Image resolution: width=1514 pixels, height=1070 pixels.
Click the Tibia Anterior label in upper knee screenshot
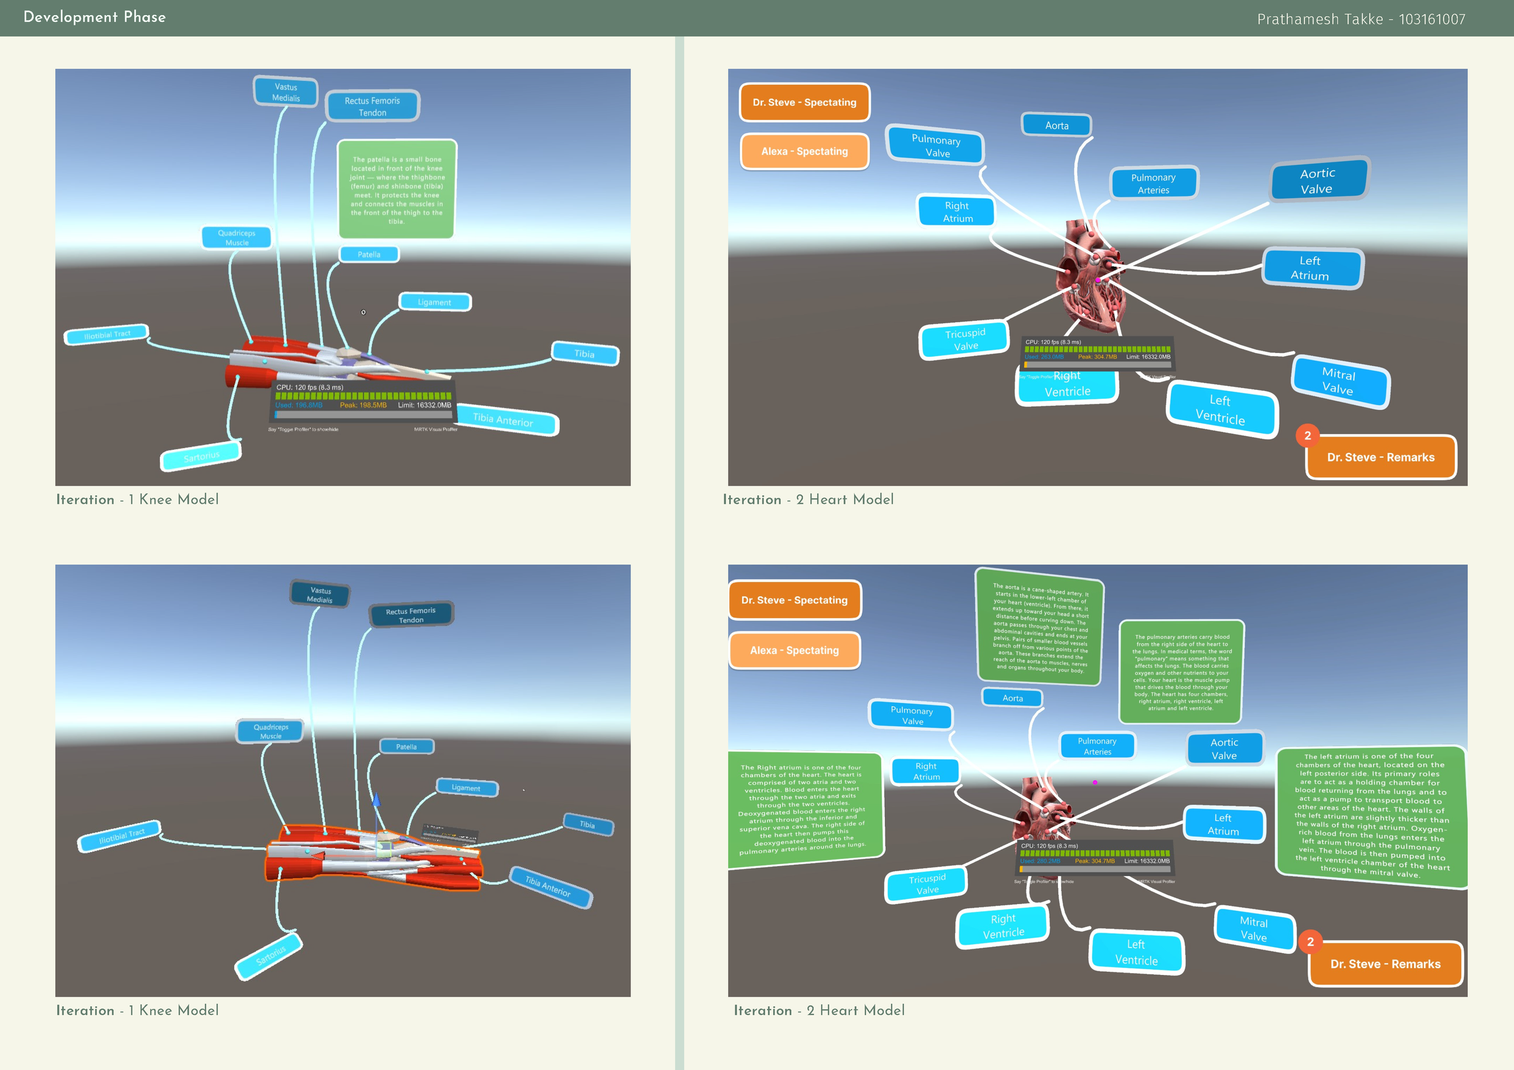[506, 419]
